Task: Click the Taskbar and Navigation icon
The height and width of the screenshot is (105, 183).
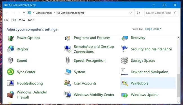Action: click(x=124, y=72)
